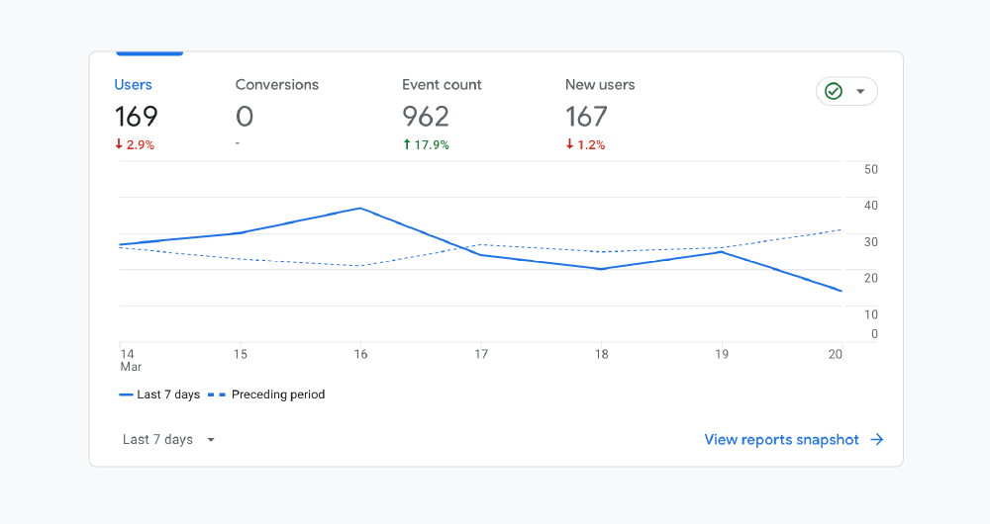Open the New users metric tab
The height and width of the screenshot is (524, 990).
(x=600, y=85)
